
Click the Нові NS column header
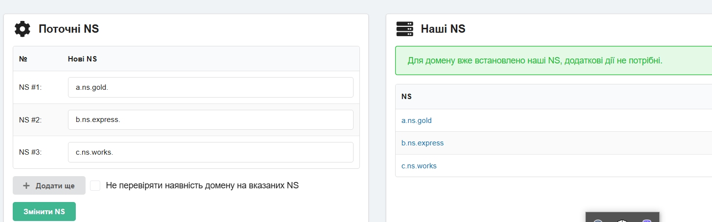pos(82,59)
